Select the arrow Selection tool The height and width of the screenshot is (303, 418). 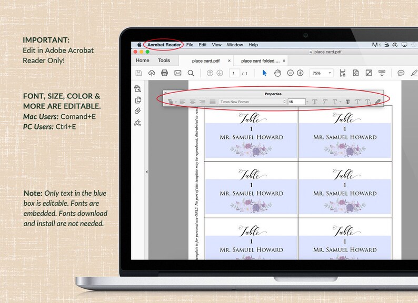pos(264,73)
